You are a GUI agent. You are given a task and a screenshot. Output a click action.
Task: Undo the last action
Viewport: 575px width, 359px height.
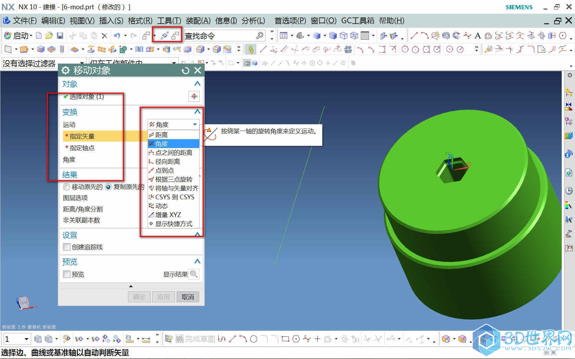(117, 36)
